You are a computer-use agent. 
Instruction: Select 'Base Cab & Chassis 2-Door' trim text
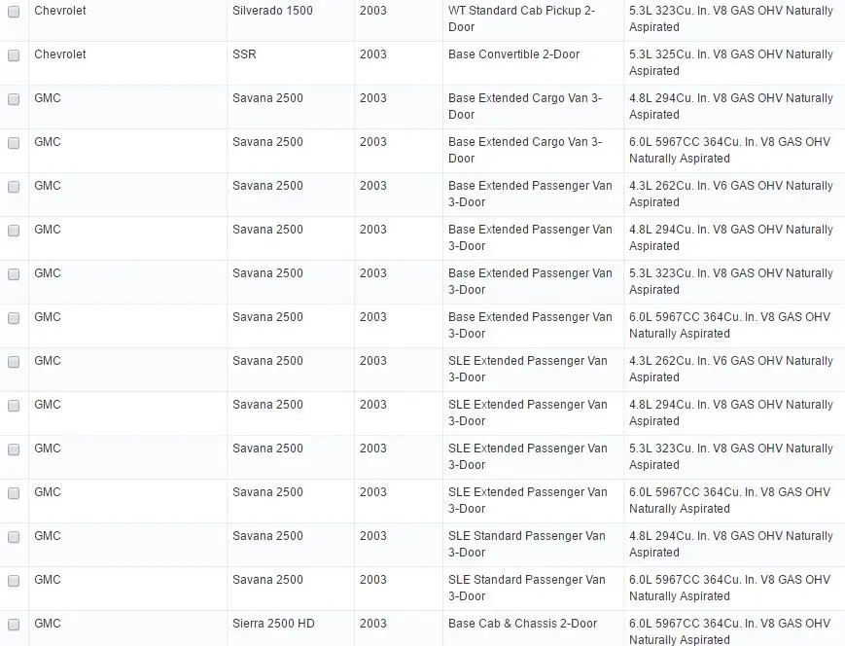[522, 624]
